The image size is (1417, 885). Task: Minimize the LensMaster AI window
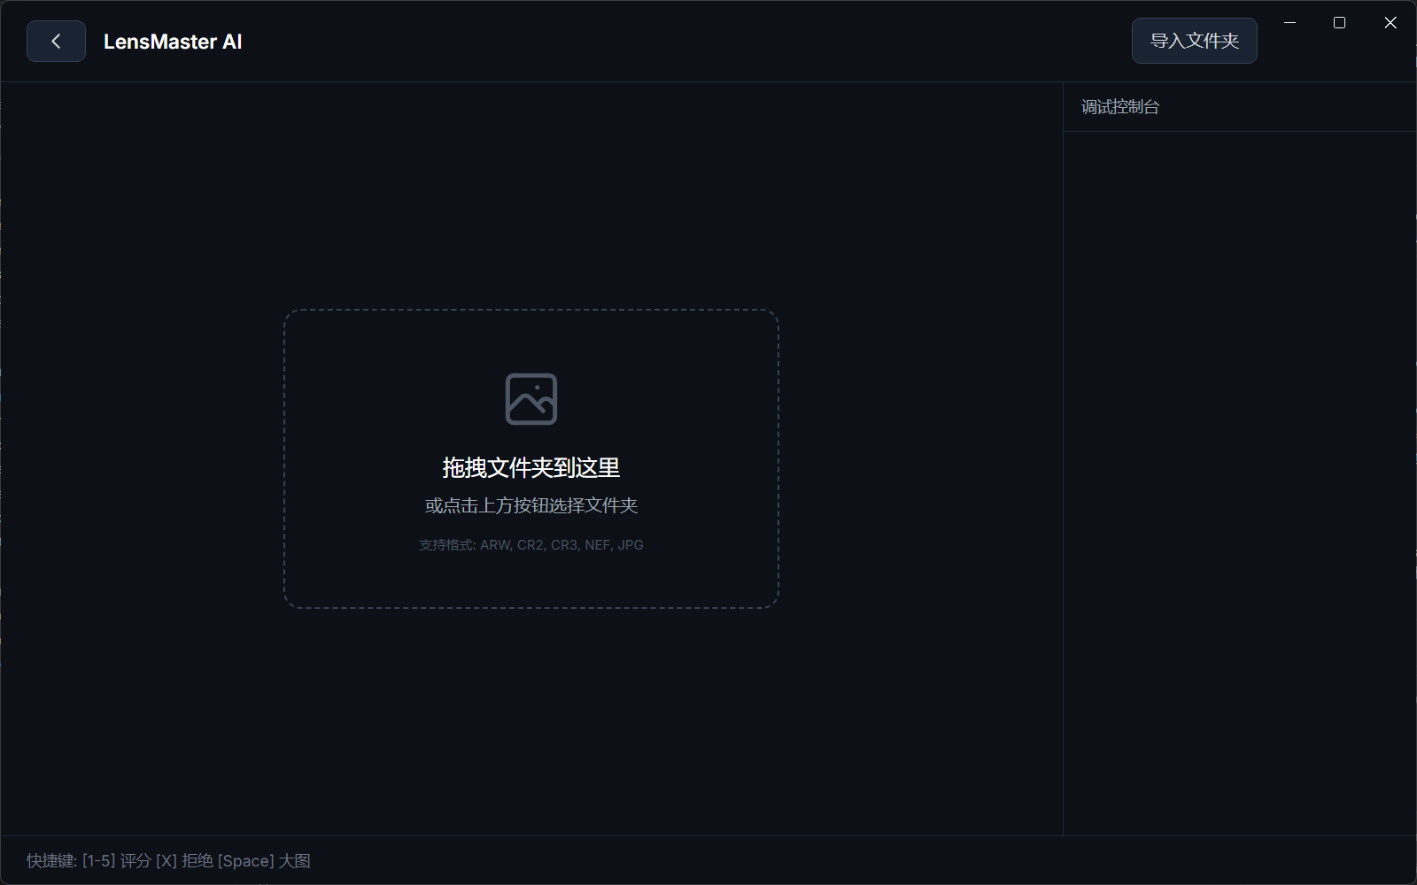click(1289, 23)
